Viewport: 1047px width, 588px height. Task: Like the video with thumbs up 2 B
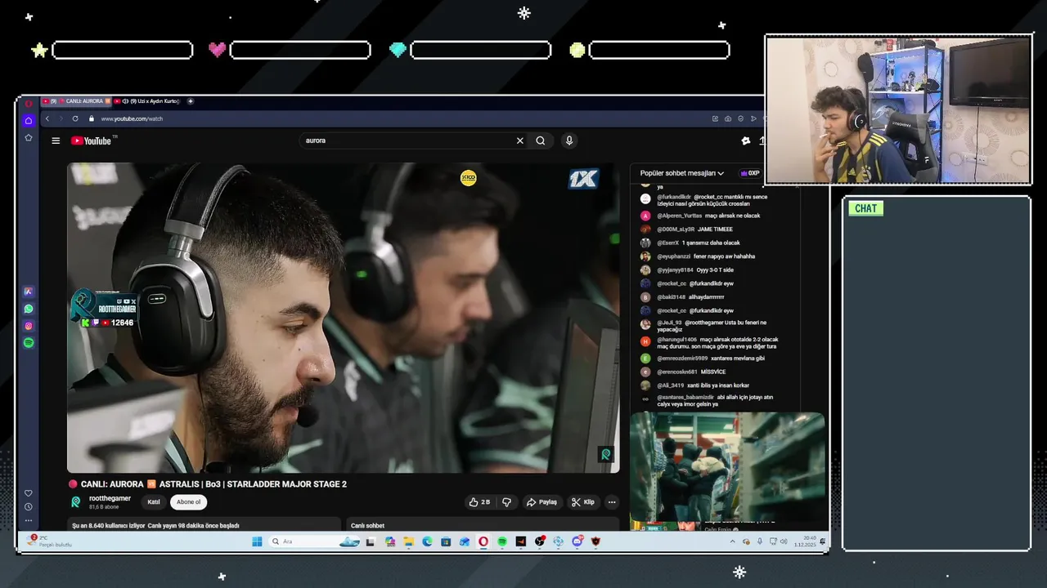[x=479, y=502]
